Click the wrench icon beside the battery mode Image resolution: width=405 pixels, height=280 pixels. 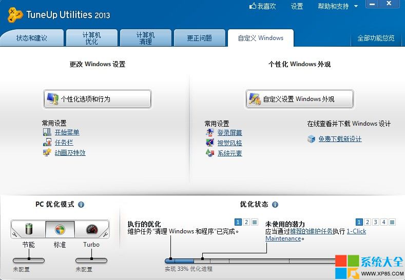tap(14, 234)
